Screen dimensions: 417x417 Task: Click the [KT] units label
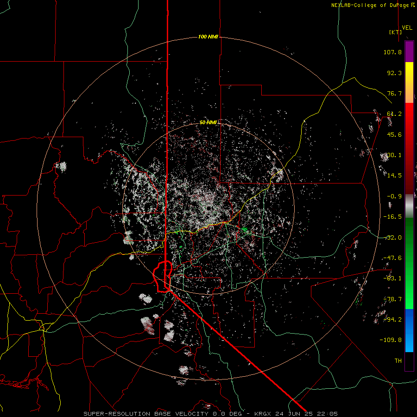coord(395,32)
